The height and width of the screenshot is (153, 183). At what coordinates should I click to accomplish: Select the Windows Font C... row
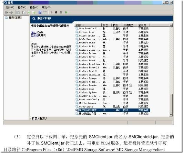[112, 71]
